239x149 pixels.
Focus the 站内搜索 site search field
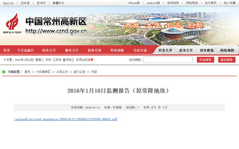tap(168, 60)
